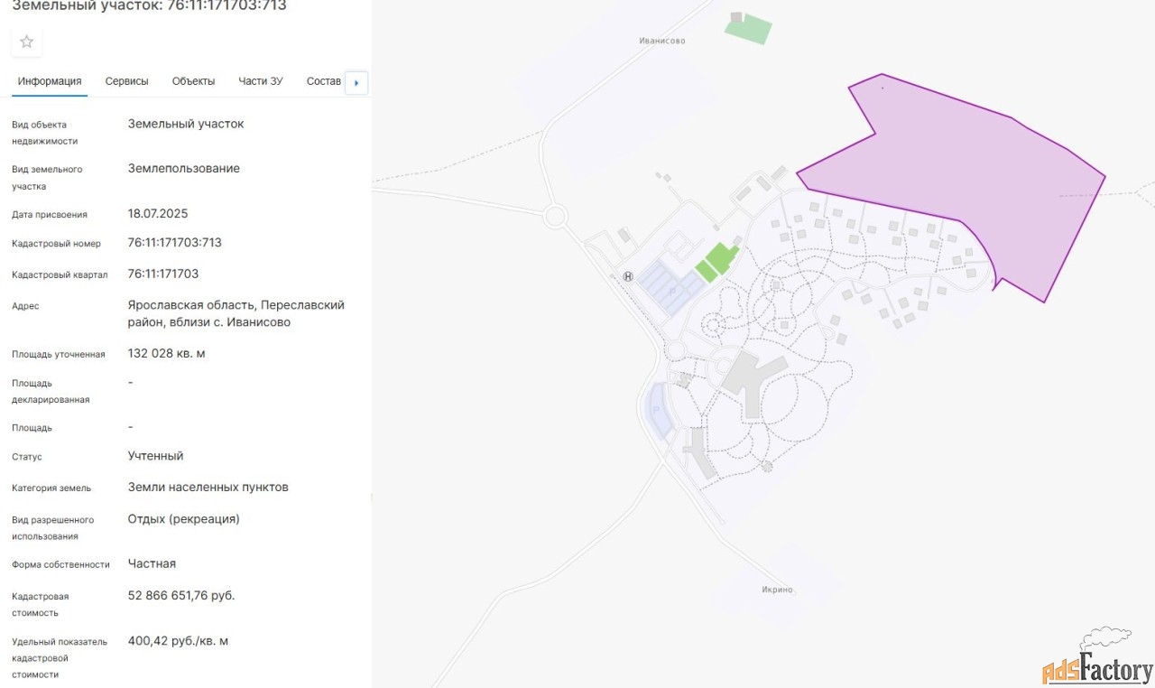Image resolution: width=1155 pixels, height=688 pixels.
Task: Click the large gray Y-shaped building
Action: coord(749,379)
